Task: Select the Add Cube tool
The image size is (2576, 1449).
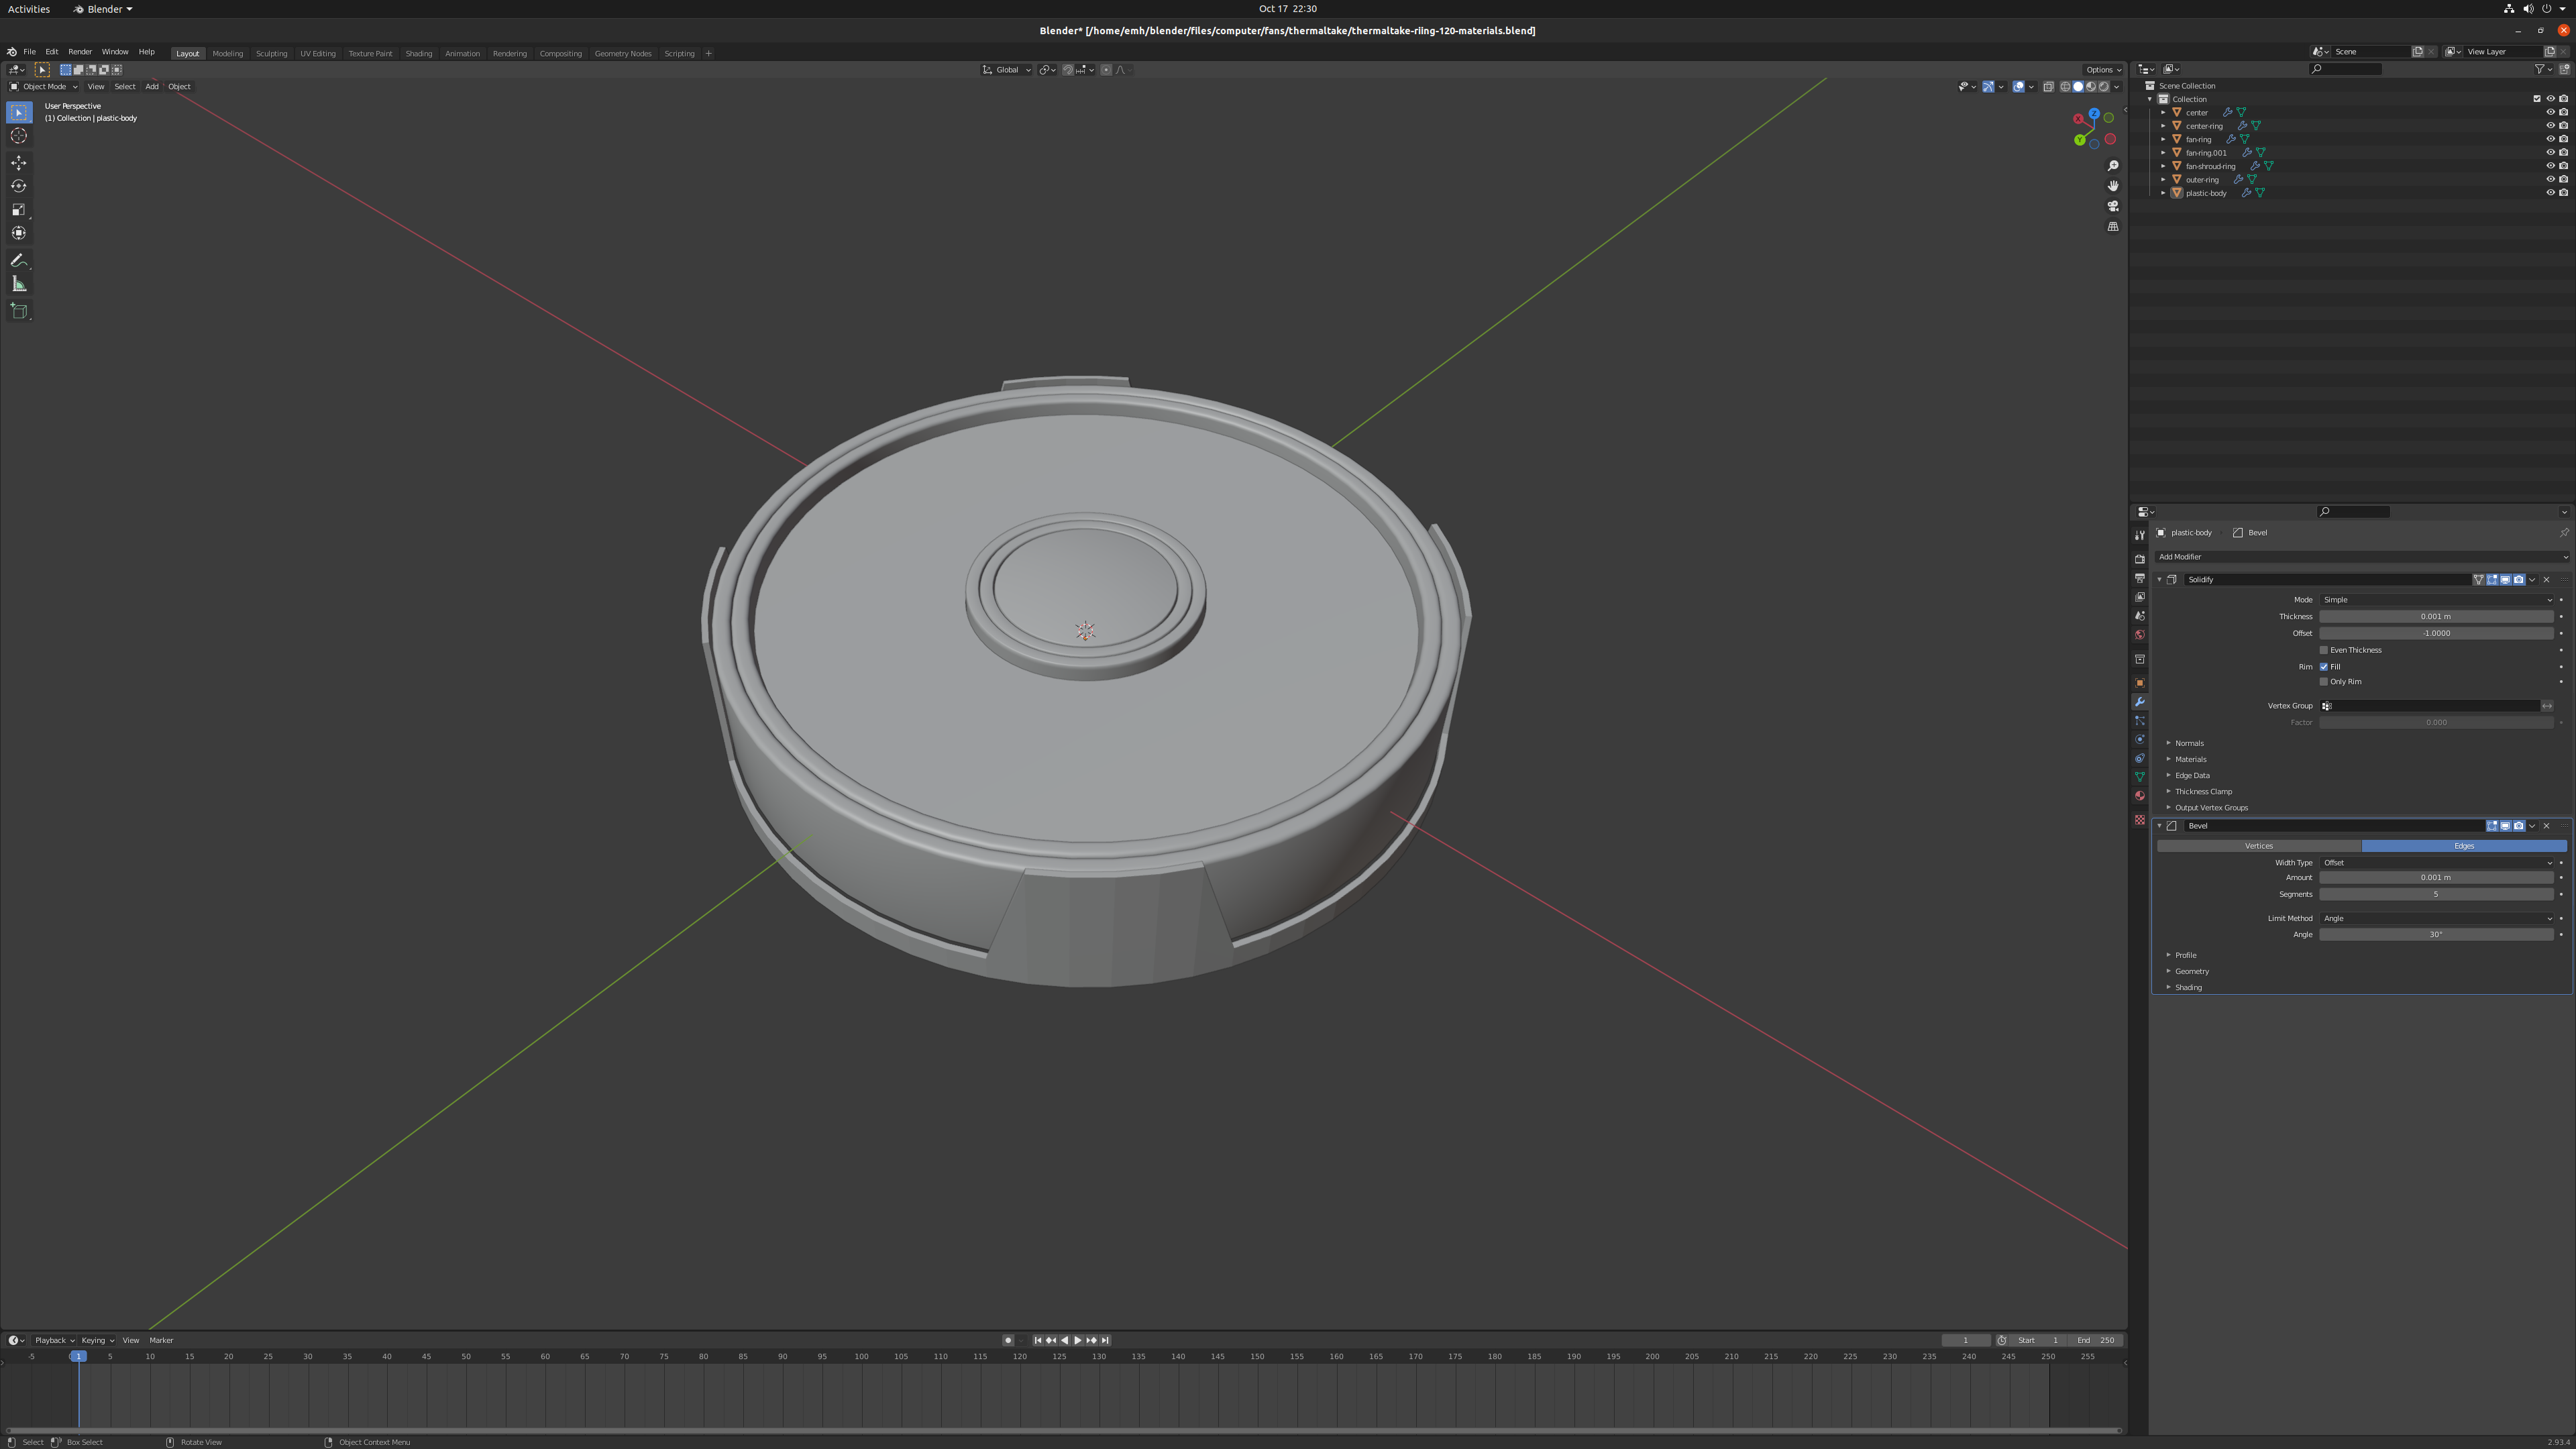Action: (x=19, y=311)
